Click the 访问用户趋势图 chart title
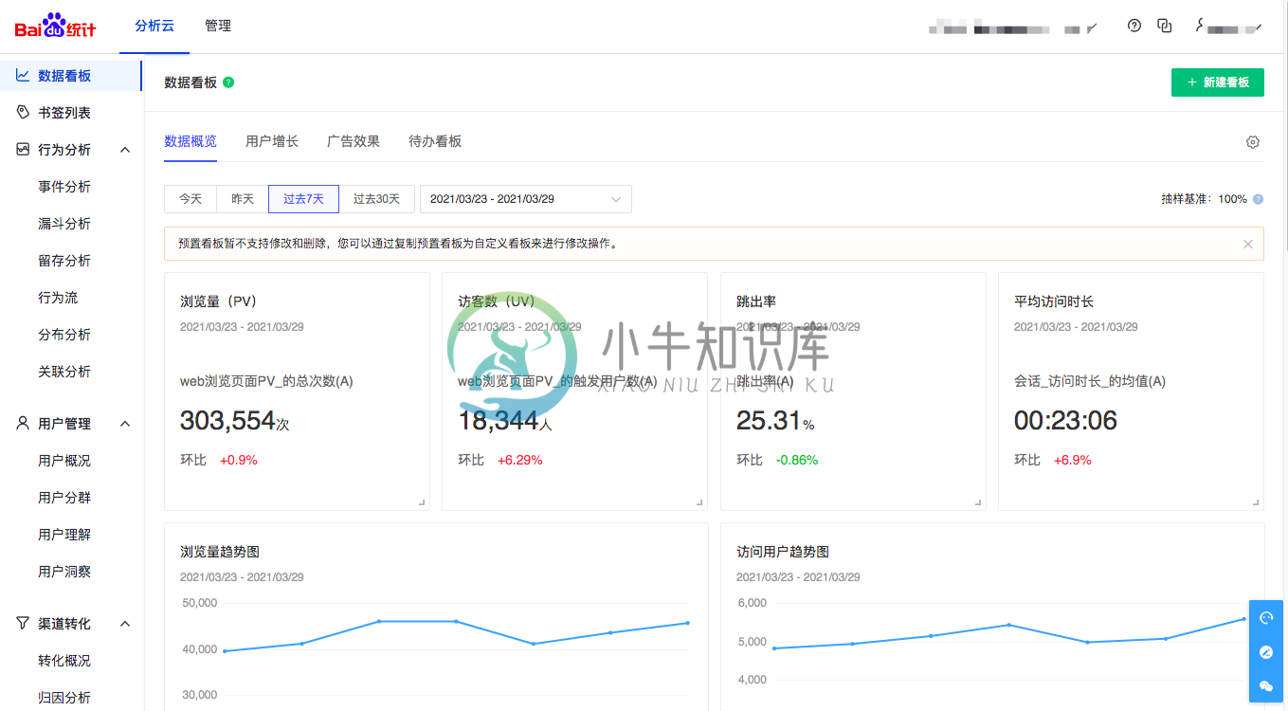Viewport: 1288px width, 711px height. tap(783, 552)
